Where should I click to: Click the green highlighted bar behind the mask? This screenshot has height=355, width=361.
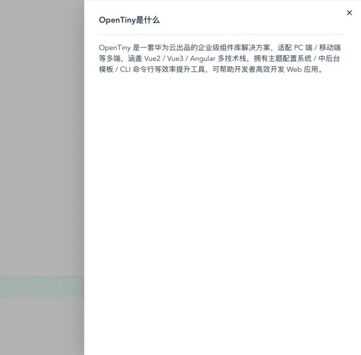pos(42,286)
